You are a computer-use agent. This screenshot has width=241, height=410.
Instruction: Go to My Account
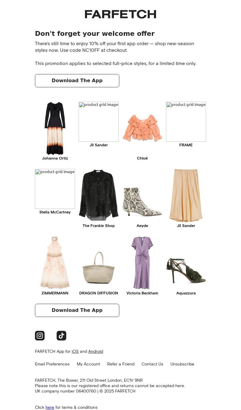88,364
